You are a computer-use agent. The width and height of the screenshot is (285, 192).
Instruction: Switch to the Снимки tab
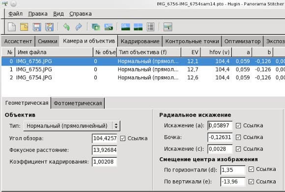point(48,41)
